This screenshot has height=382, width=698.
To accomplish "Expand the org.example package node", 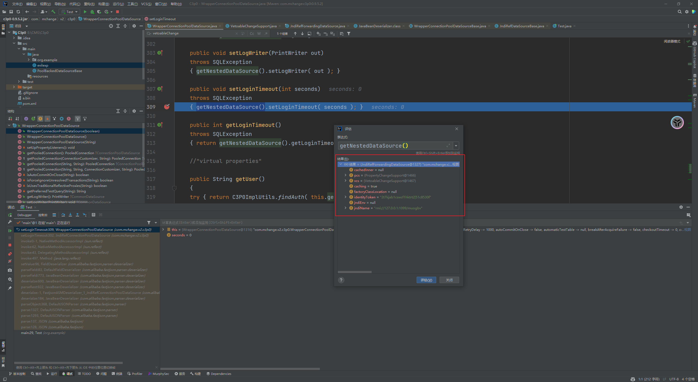I will click(29, 60).
